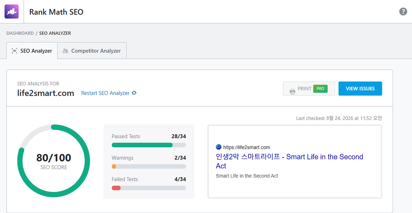Click the SEO ANALYSIS FOR caption
412x213 pixels.
(38, 84)
